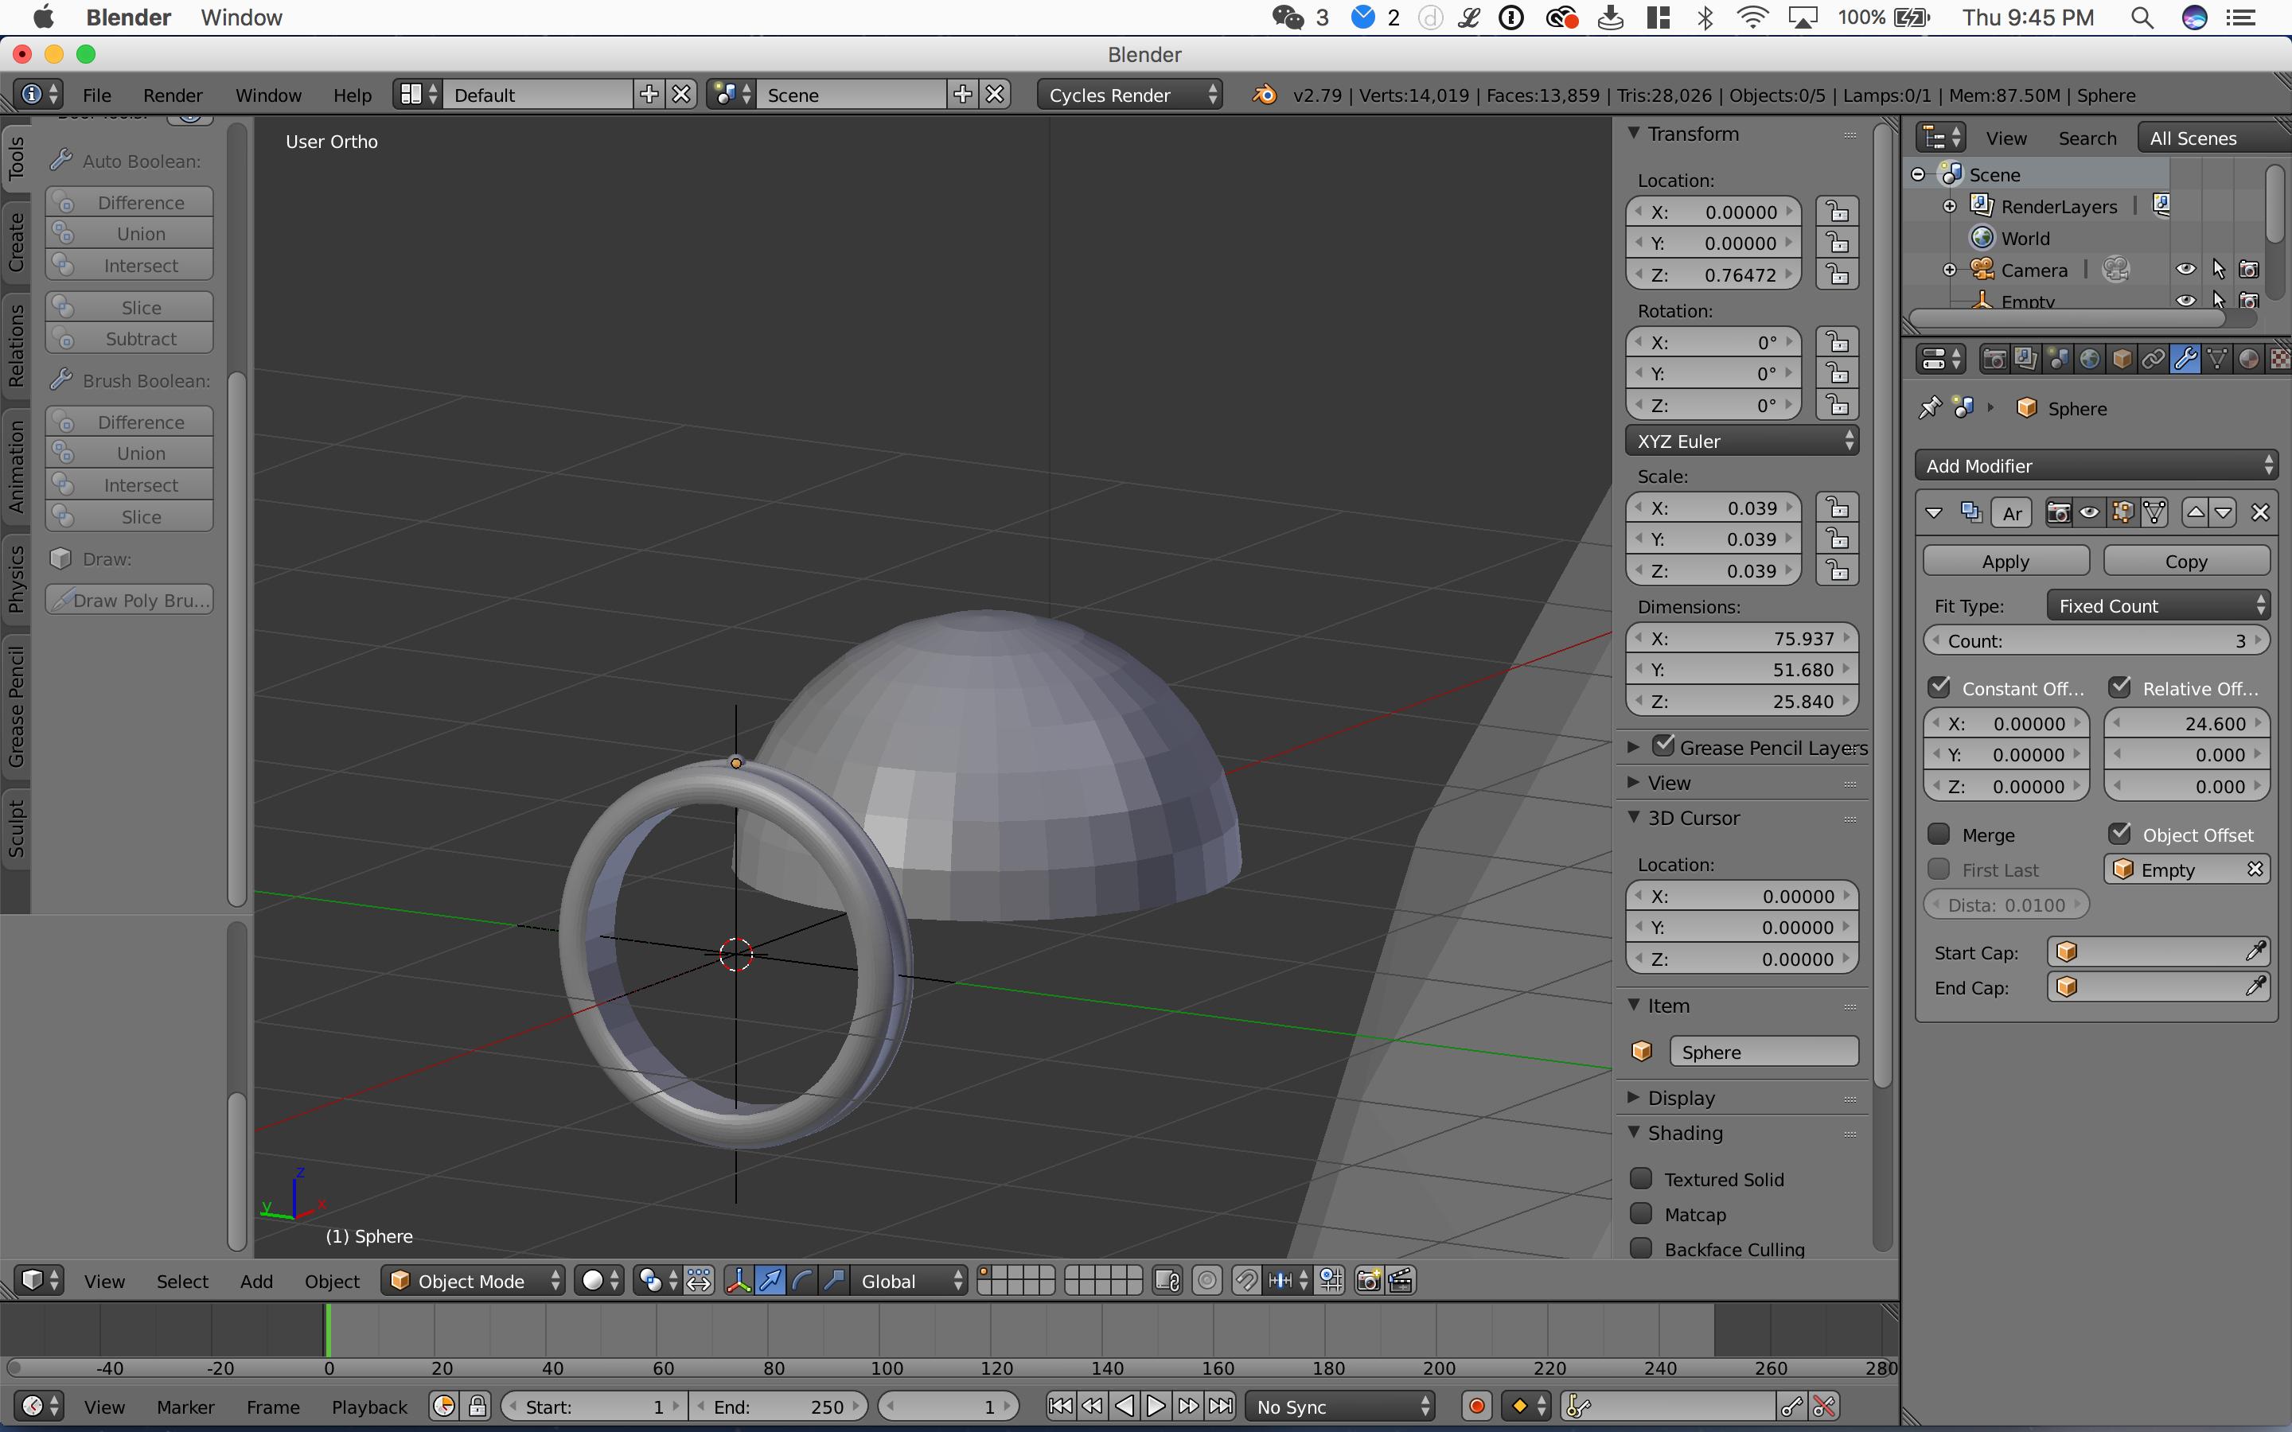Image resolution: width=2292 pixels, height=1432 pixels.
Task: Open the Select menu in the 3D view header
Action: point(181,1282)
